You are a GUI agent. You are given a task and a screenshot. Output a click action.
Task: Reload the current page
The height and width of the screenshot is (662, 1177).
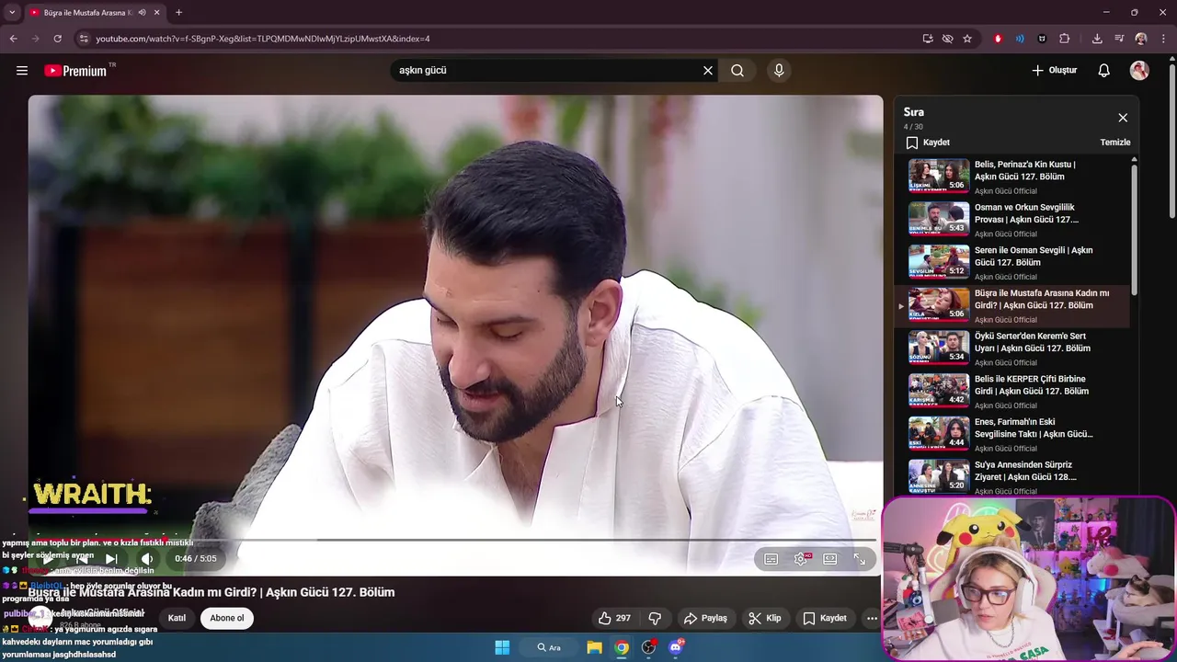point(57,39)
